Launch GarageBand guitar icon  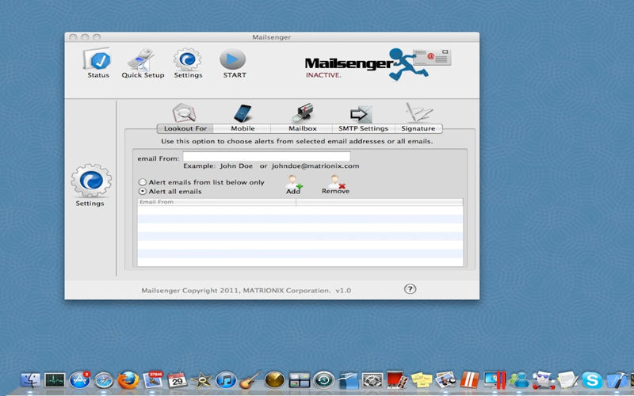pos(250,380)
